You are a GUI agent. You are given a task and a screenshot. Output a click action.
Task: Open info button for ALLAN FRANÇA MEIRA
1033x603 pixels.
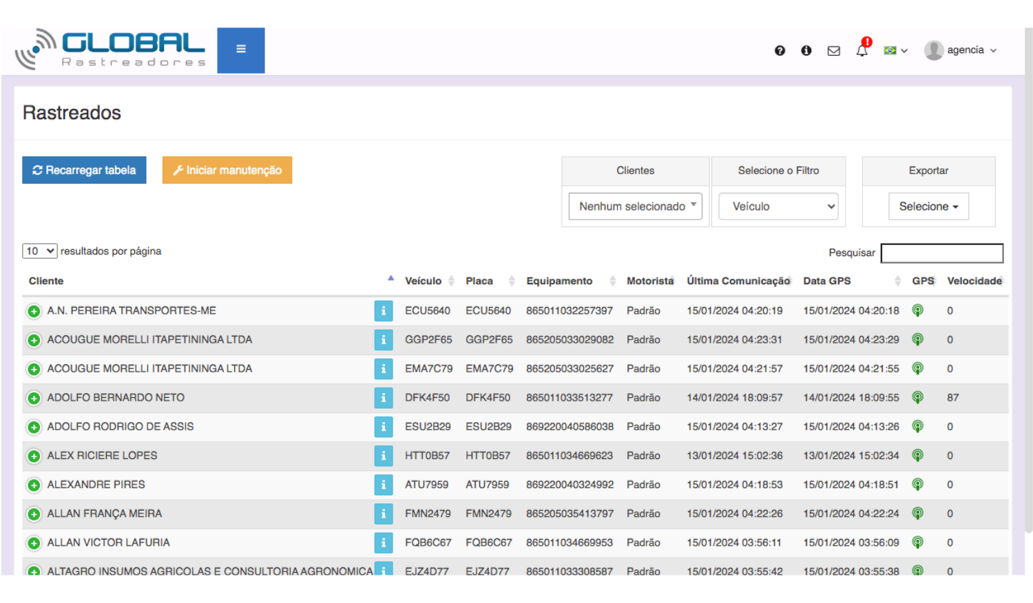(x=384, y=514)
